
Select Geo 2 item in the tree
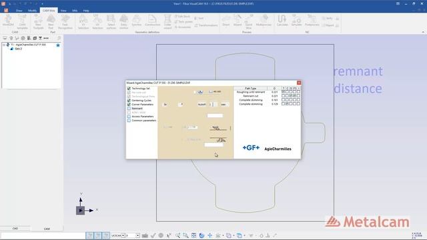18,49
